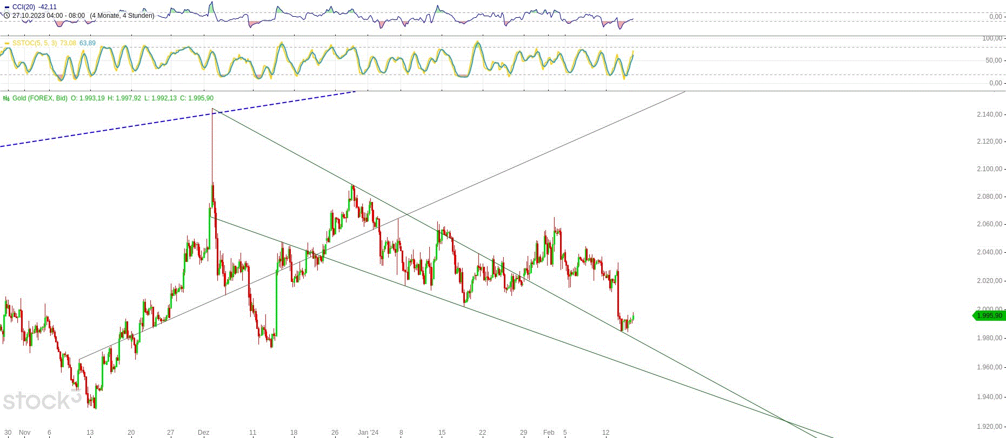Click the Dez label on date axis
Viewport: 1006px width, 438px height.
point(204,433)
